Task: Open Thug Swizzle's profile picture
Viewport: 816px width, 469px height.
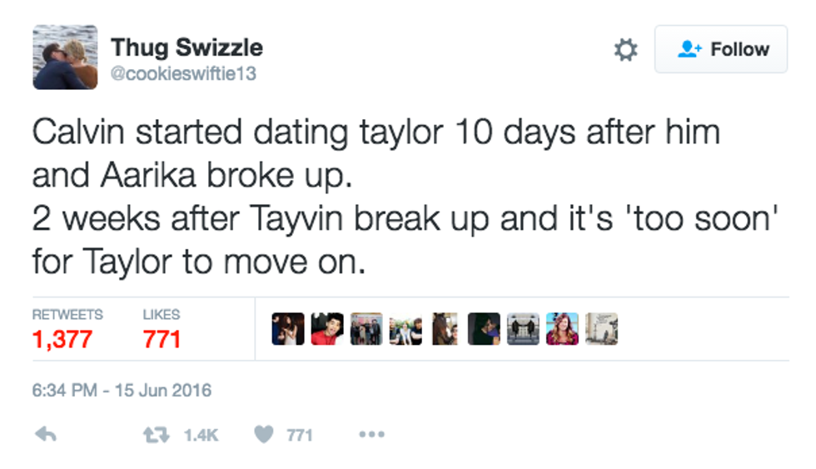Action: click(x=65, y=57)
